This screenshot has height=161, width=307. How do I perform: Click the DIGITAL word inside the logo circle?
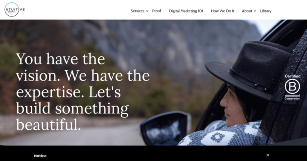click(x=12, y=12)
